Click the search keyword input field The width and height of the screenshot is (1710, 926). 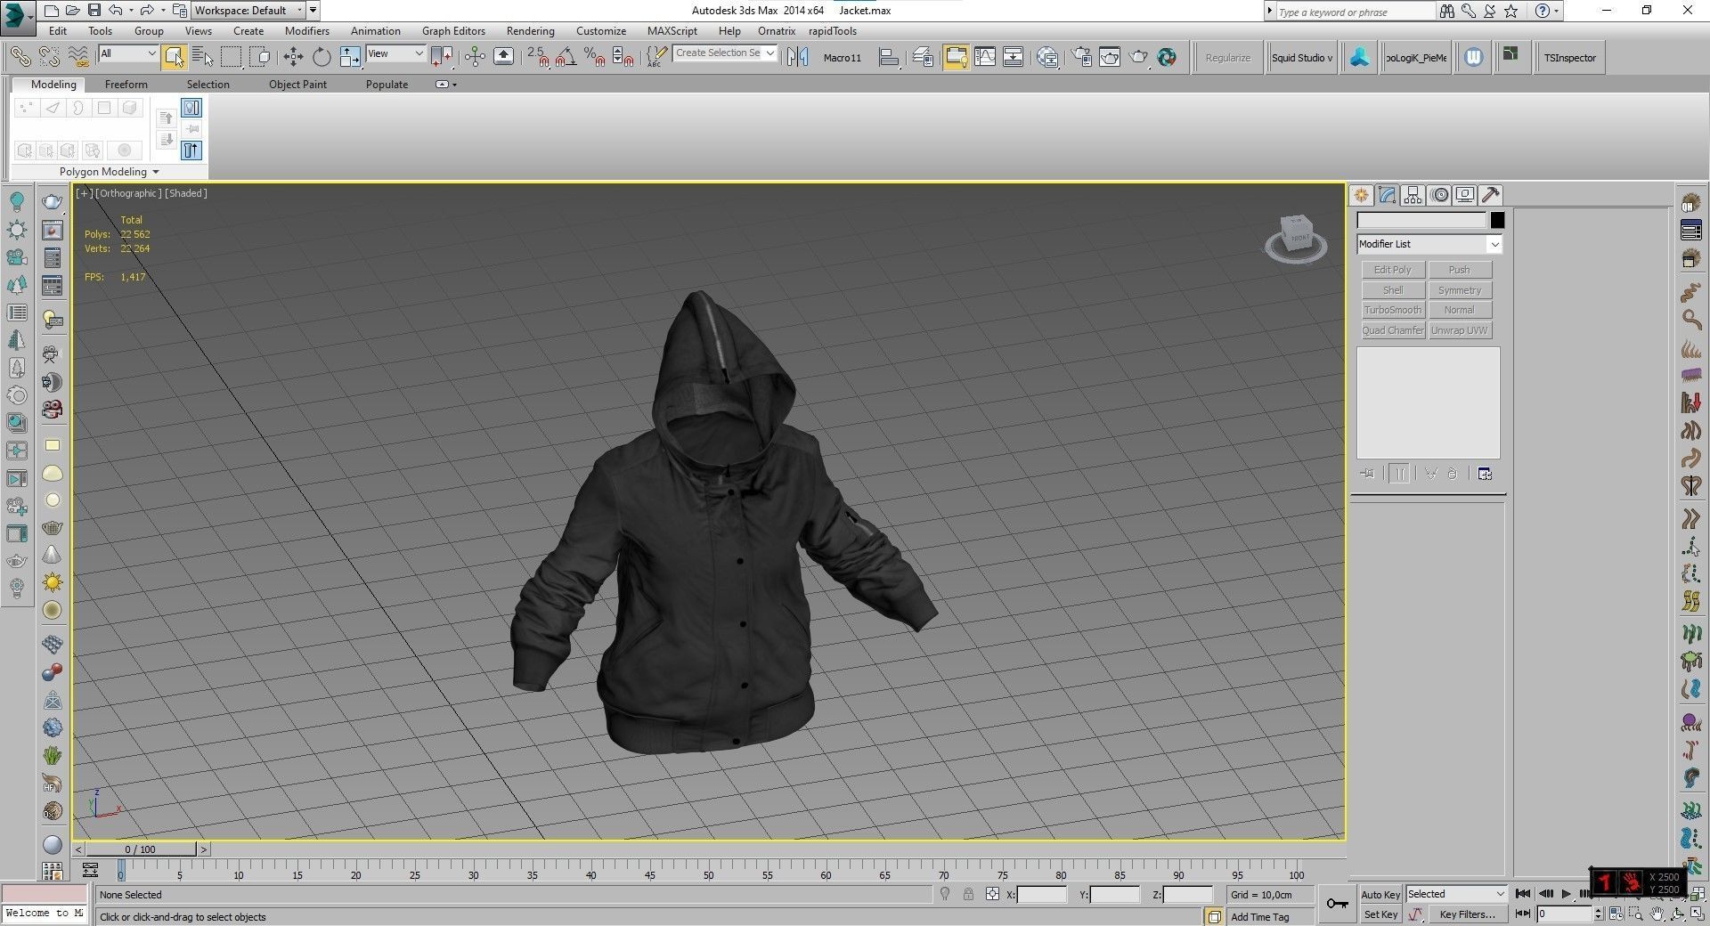point(1355,12)
